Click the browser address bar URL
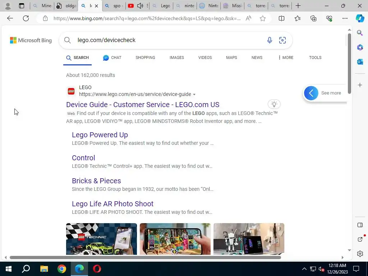 (147, 18)
